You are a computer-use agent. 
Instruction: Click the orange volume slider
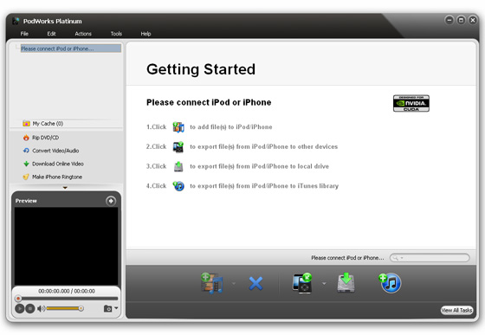pos(64,308)
